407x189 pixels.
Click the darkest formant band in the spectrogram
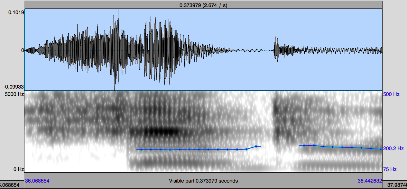click(x=161, y=132)
